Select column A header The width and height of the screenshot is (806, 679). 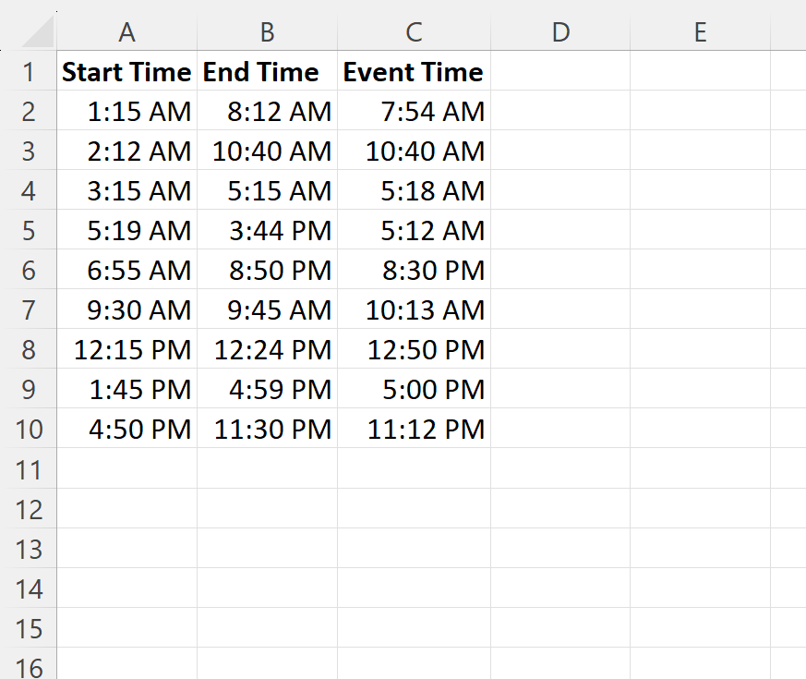point(126,31)
